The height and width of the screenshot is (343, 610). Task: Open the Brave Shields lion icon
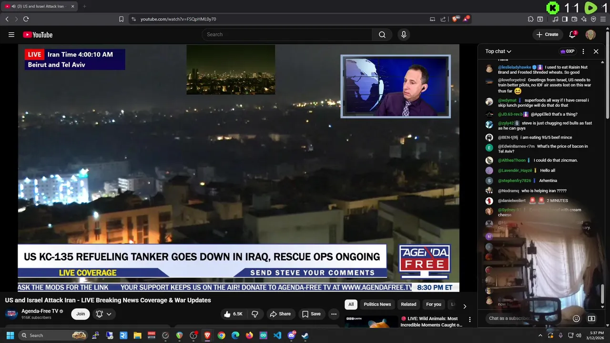point(456,19)
